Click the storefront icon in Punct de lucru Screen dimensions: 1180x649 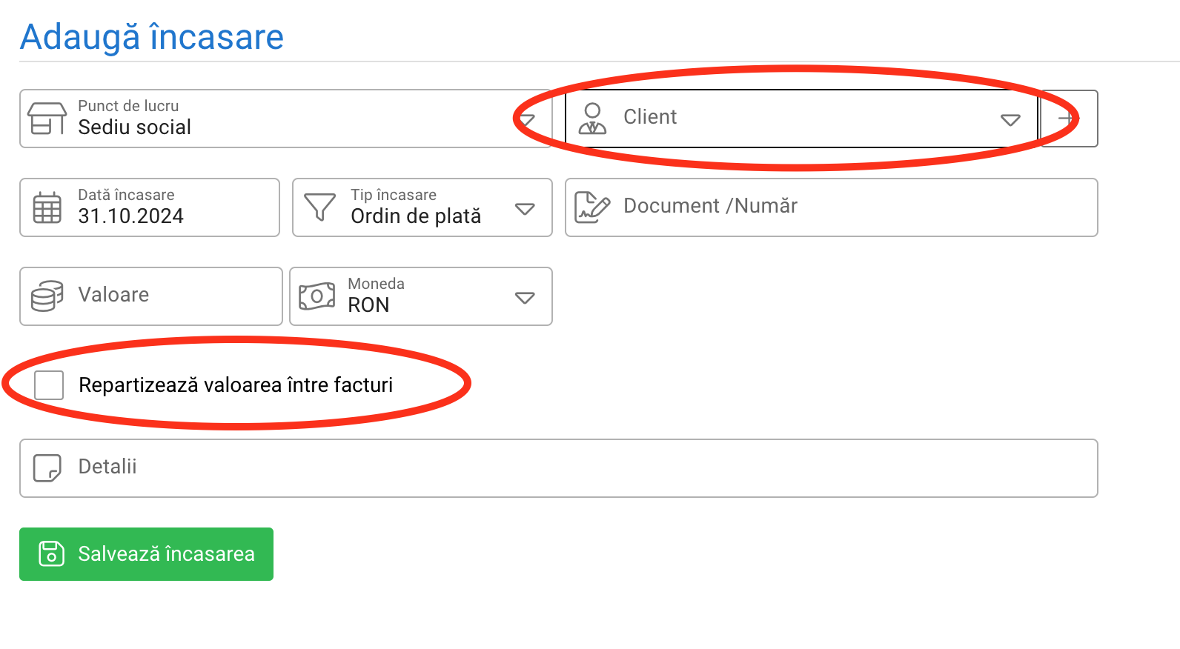tap(47, 119)
